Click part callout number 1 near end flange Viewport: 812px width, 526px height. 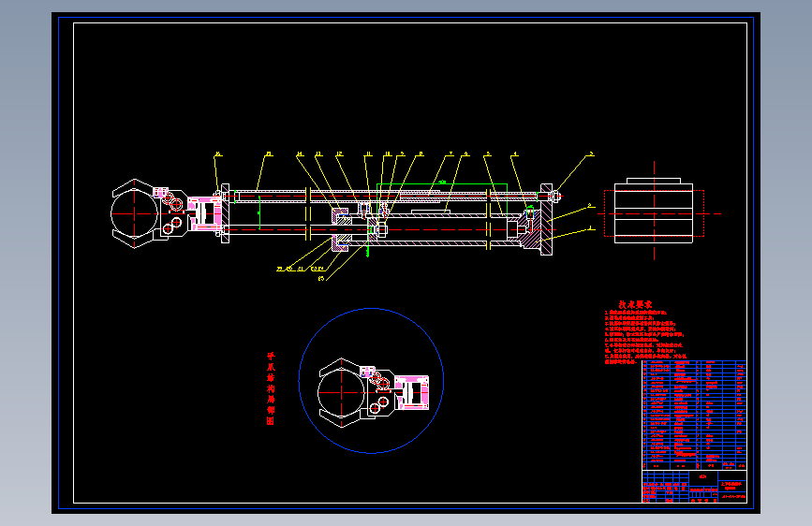click(591, 228)
